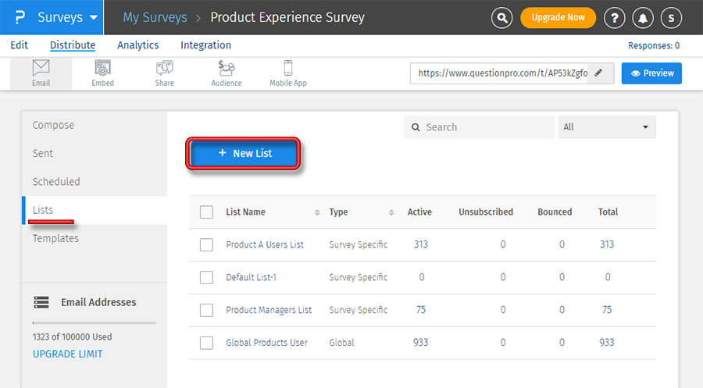Image resolution: width=703 pixels, height=388 pixels.
Task: Click the New List button
Action: point(244,154)
